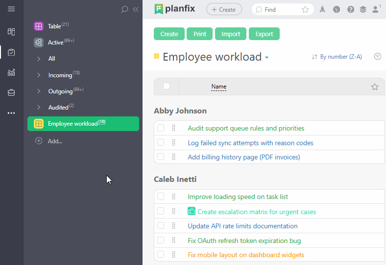This screenshot has width=386, height=265.
Task: Collapse the side panel with double-chevron icon
Action: 136,9
